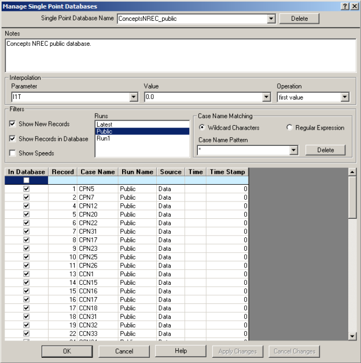
Task: Uncheck Show Records in Database
Action: (13, 138)
